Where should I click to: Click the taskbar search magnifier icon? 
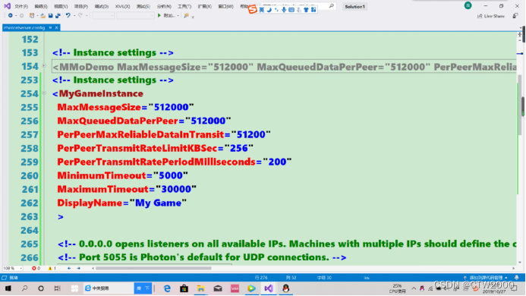[24, 288]
